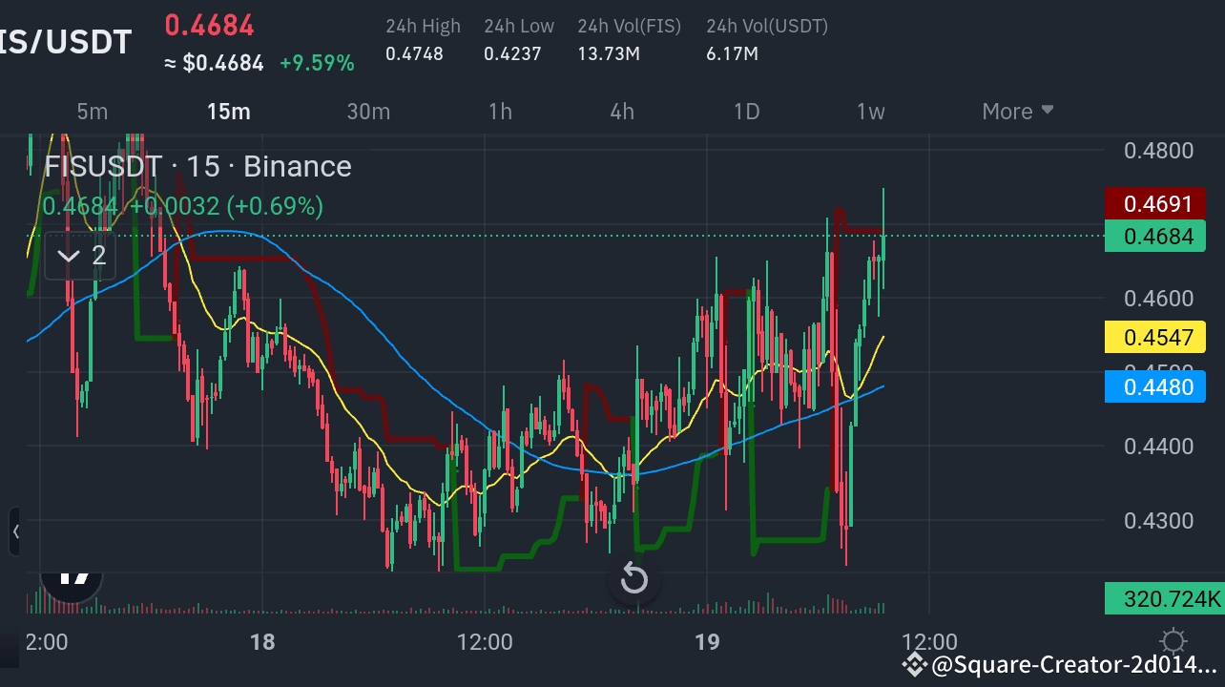Click the chart reset/refresh icon
The image size is (1225, 687).
pyautogui.click(x=634, y=577)
